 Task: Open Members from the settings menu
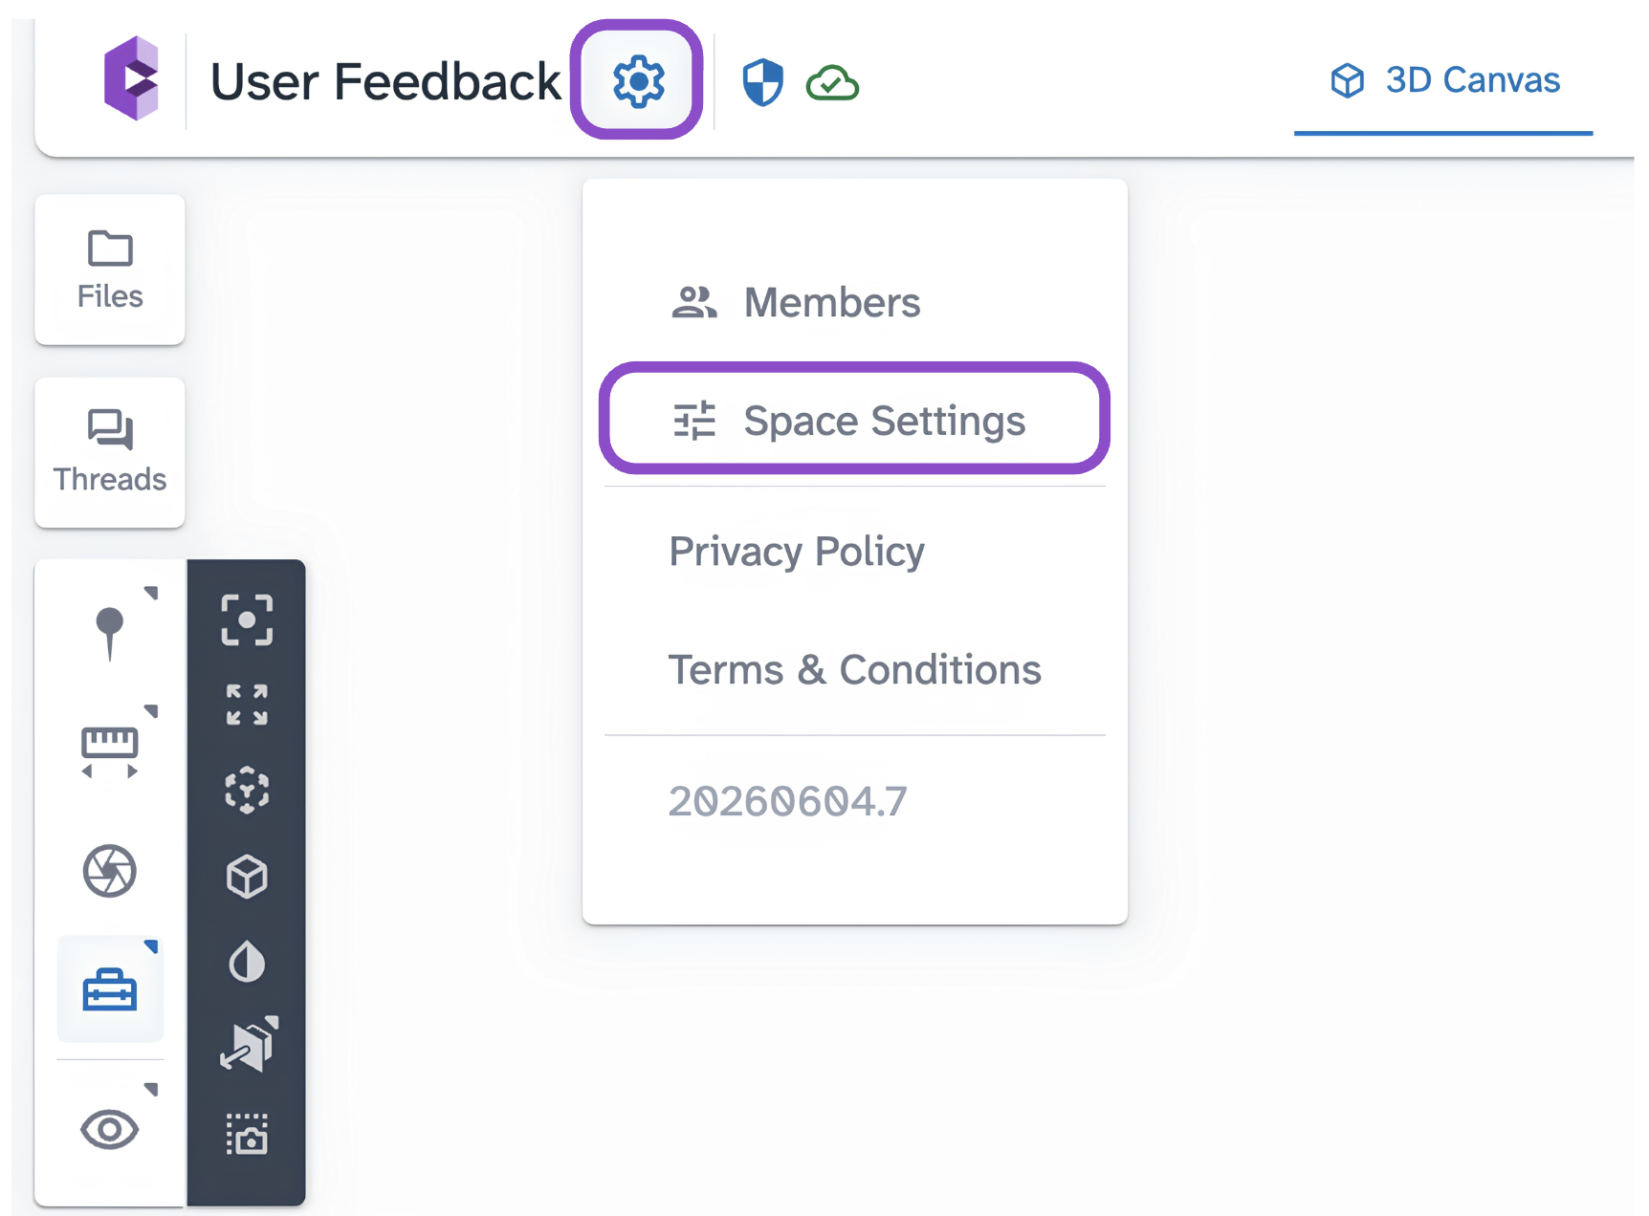click(x=854, y=302)
